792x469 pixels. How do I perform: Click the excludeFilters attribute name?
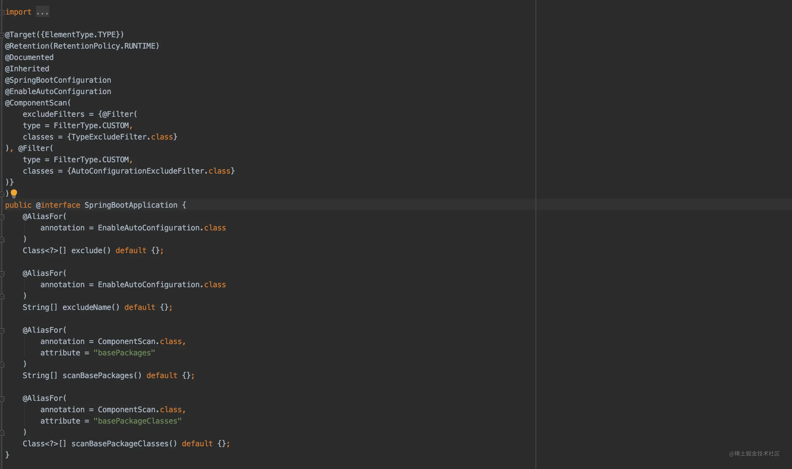pyautogui.click(x=54, y=114)
